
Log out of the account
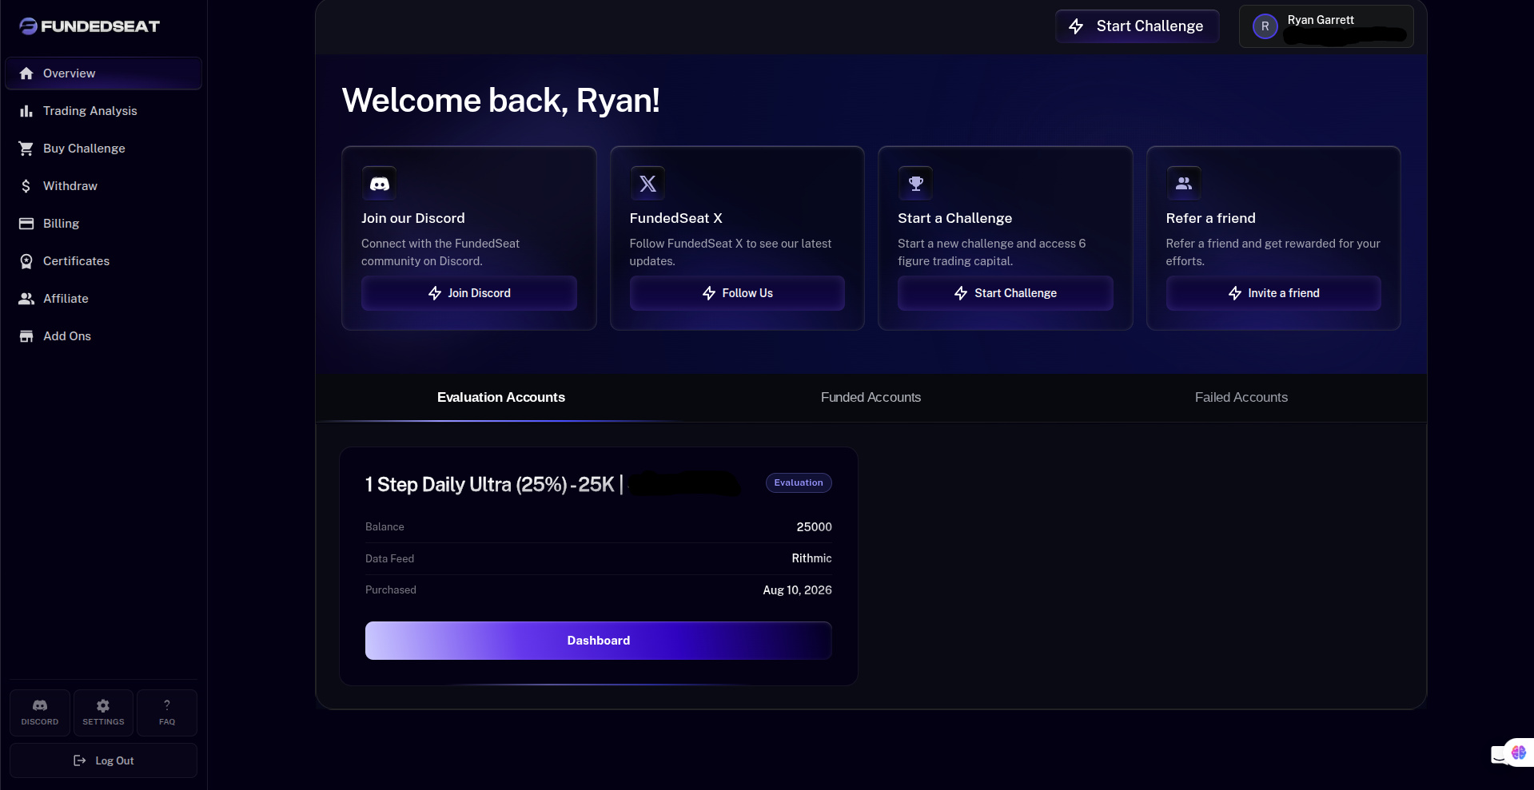103,760
